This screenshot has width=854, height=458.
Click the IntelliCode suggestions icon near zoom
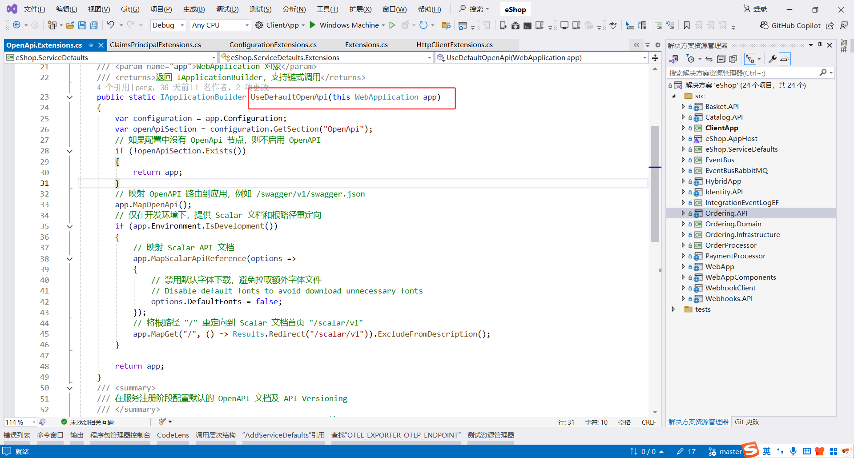42,422
